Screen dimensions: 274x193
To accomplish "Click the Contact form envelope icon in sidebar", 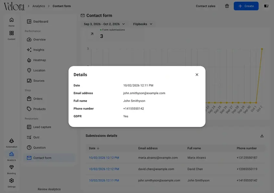I will tap(29, 158).
